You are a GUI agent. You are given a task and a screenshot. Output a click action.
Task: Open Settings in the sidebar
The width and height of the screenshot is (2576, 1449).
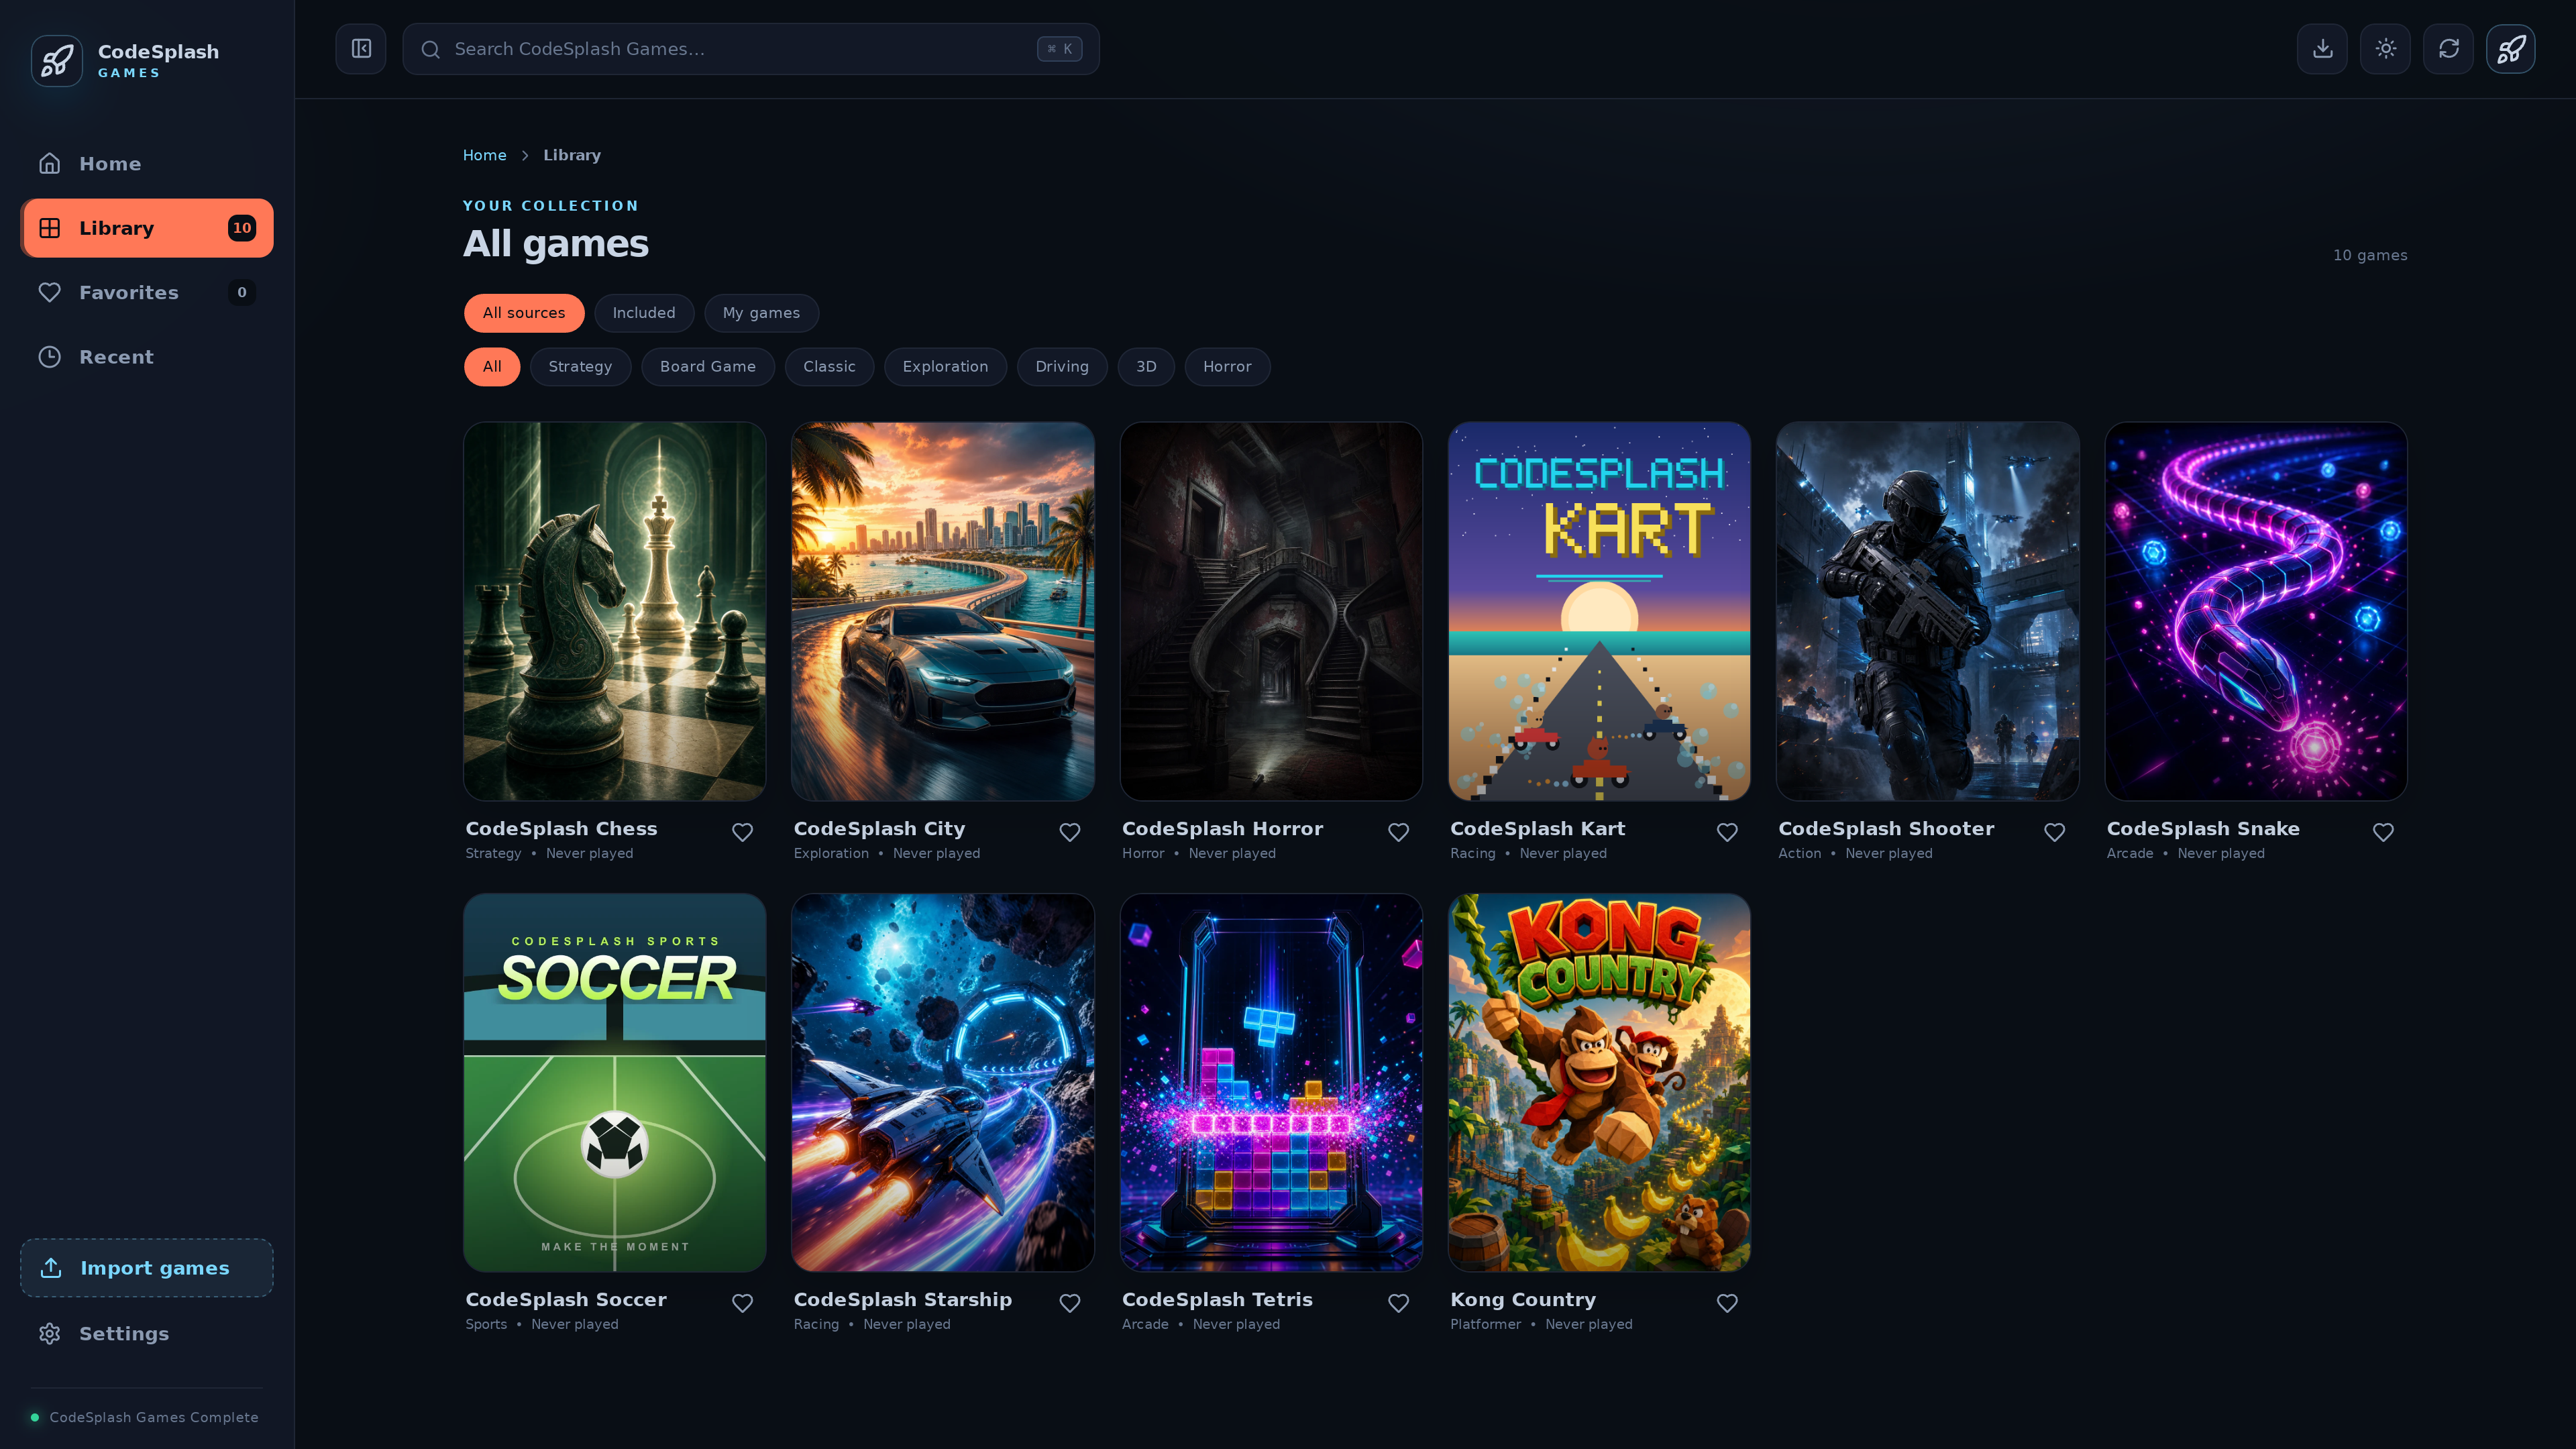(147, 1334)
